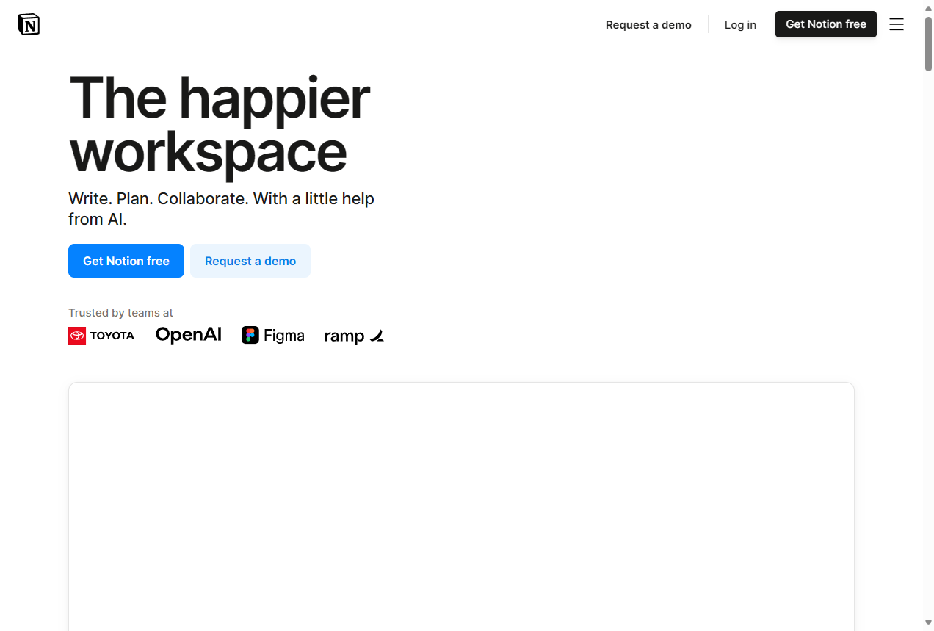934x631 pixels.
Task: Open the Log in page from header
Action: coord(739,25)
